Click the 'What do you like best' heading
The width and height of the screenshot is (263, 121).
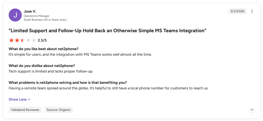point(44,49)
